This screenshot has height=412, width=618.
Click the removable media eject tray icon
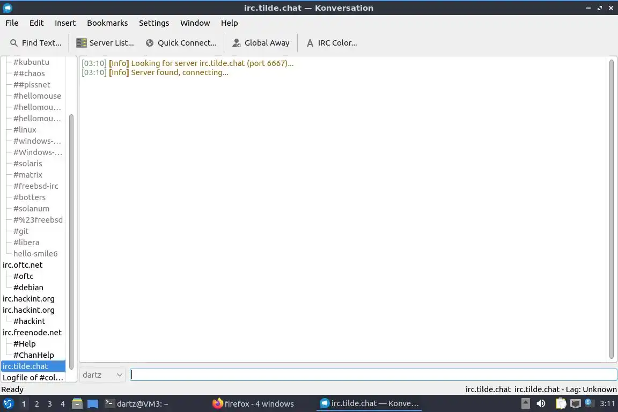coord(525,403)
